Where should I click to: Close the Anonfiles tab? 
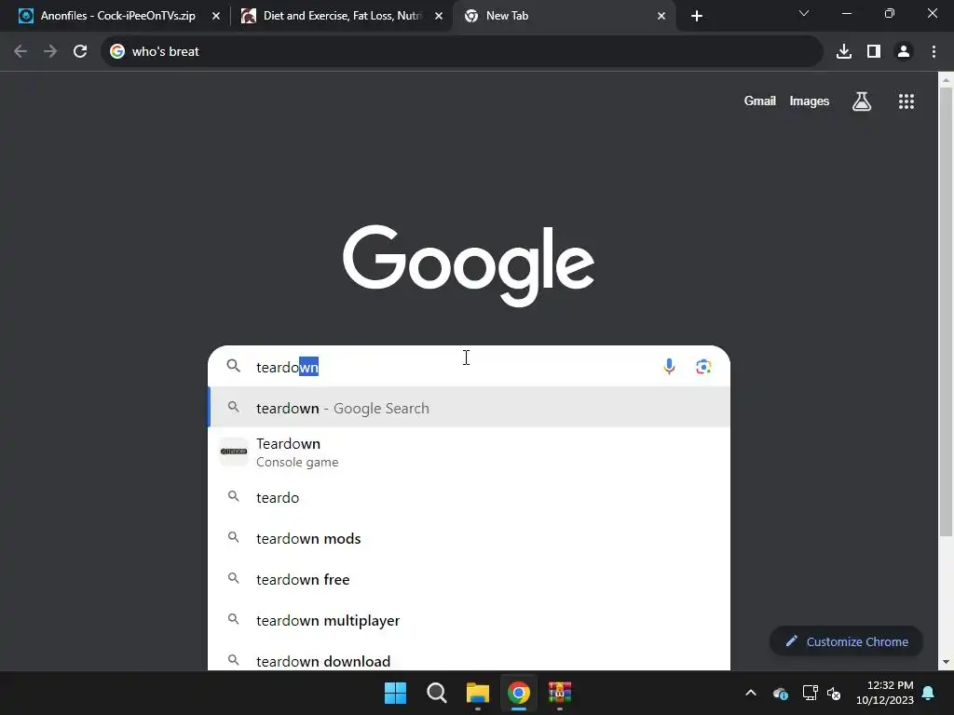(216, 16)
